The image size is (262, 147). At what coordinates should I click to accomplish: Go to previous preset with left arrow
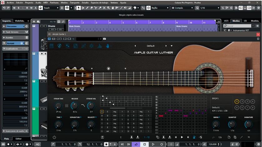tap(135, 46)
